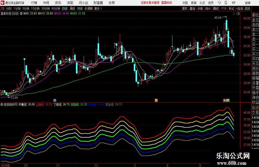Open the 市场 menu
Image resolution: width=259 pixels, height=167 pixels.
coord(46,3)
